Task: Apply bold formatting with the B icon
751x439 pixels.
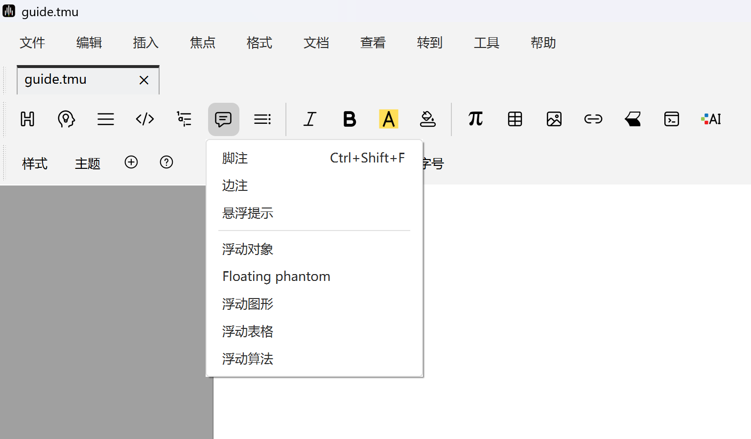Action: pyautogui.click(x=350, y=119)
